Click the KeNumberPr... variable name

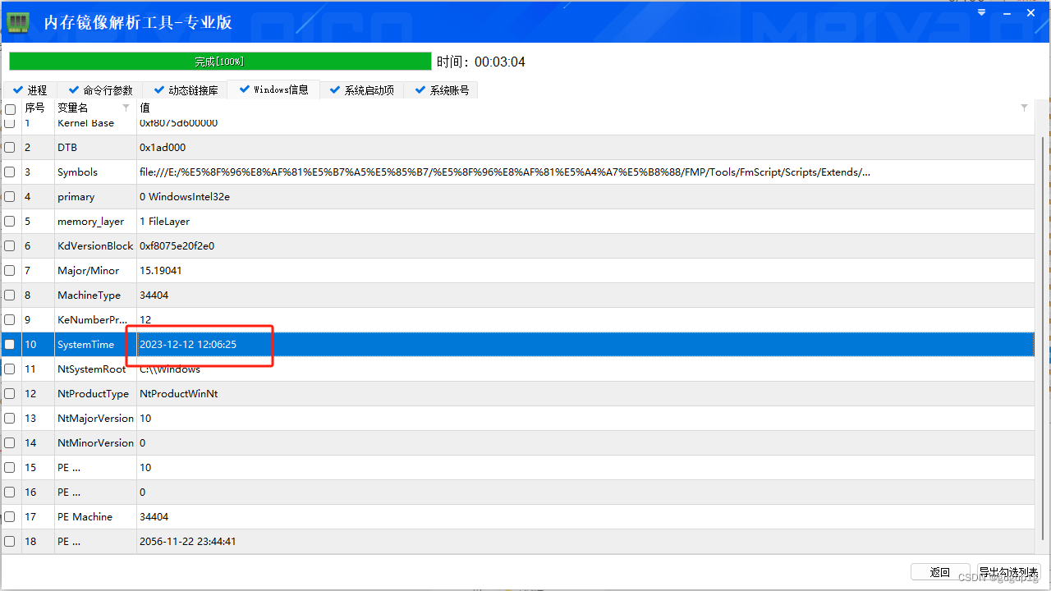tap(93, 320)
